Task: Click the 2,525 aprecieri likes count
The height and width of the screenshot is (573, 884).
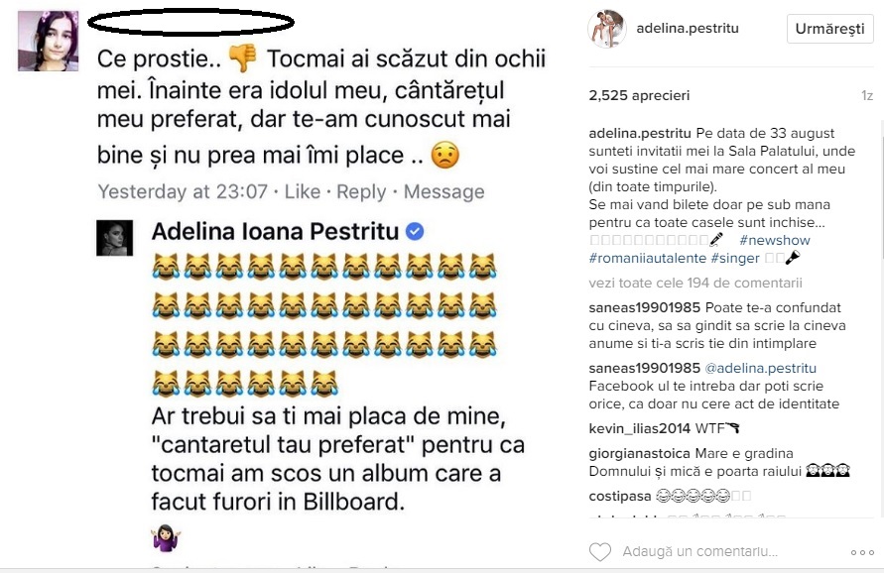Action: tap(638, 96)
